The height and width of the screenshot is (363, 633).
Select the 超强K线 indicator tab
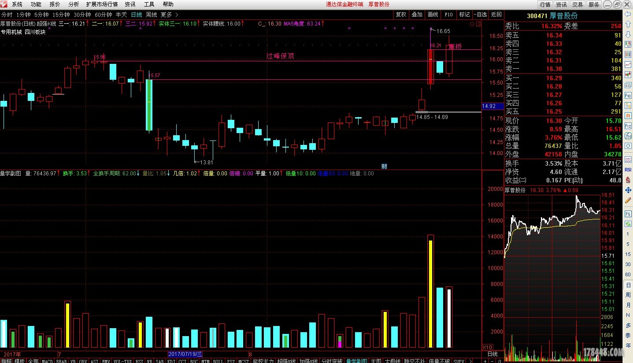(286, 361)
